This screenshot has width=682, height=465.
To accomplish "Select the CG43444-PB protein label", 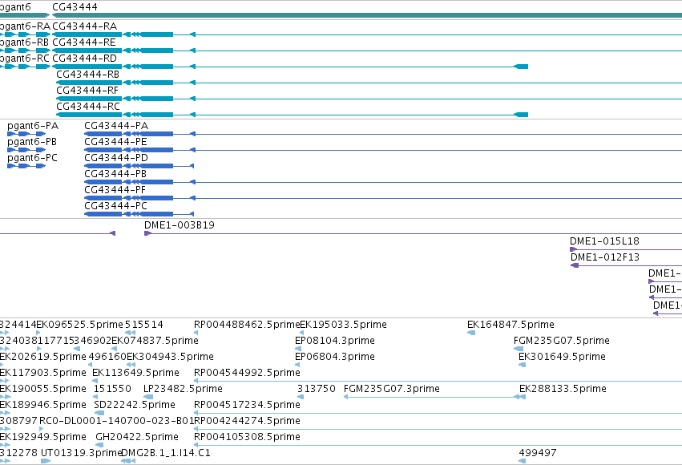I will pos(115,174).
